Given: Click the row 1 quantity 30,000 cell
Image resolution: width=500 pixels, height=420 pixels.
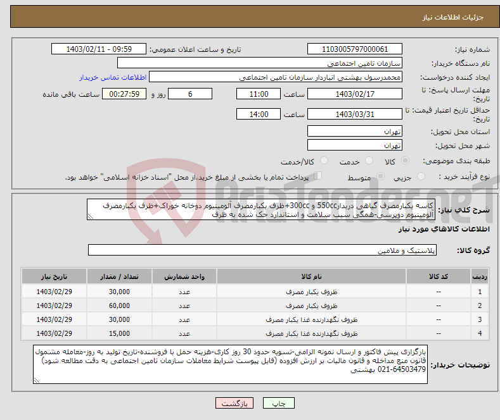Looking at the screenshot, I should click(119, 292).
